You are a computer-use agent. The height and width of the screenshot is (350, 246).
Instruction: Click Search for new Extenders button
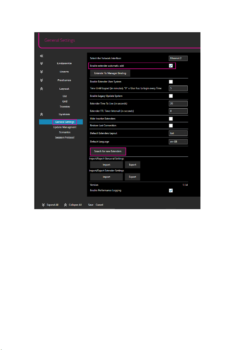pyautogui.click(x=108, y=151)
